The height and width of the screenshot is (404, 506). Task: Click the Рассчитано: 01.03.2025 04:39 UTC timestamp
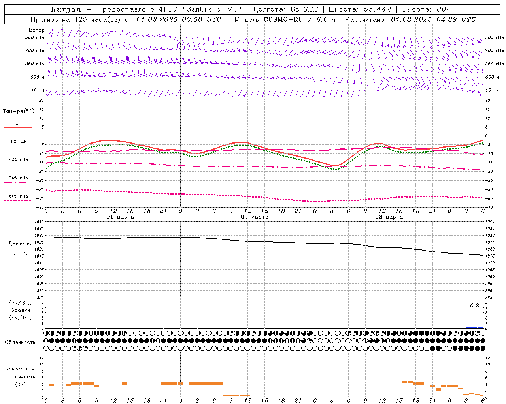tap(411, 19)
